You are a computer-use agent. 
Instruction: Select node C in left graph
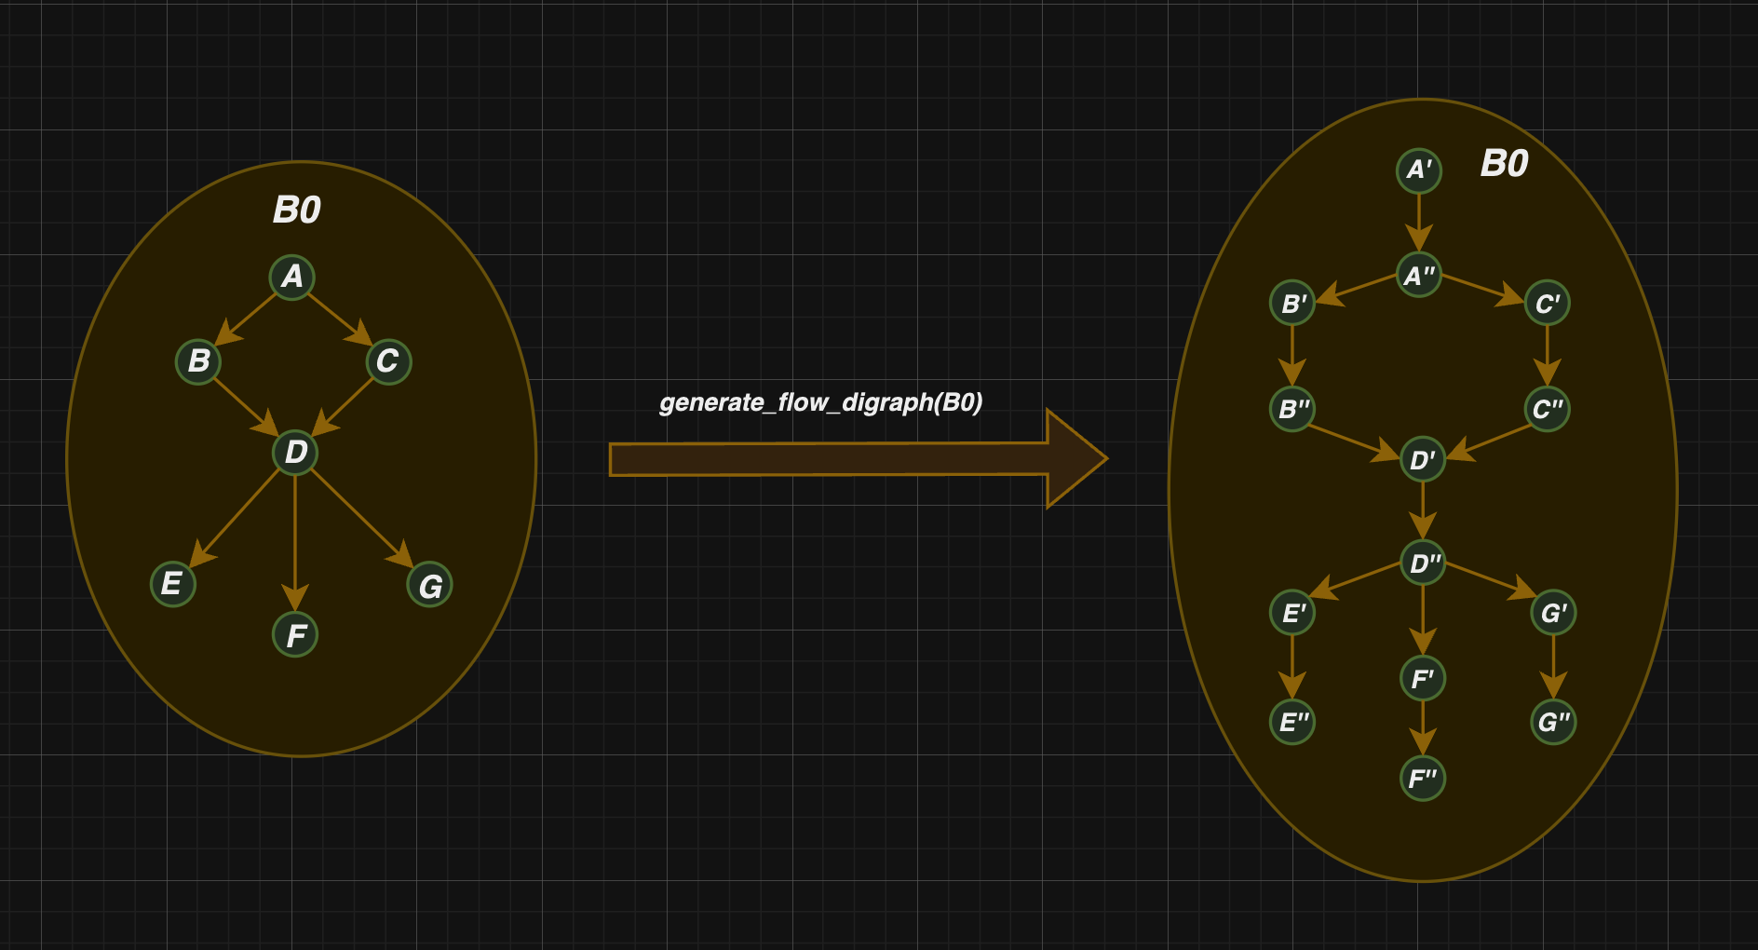point(388,361)
